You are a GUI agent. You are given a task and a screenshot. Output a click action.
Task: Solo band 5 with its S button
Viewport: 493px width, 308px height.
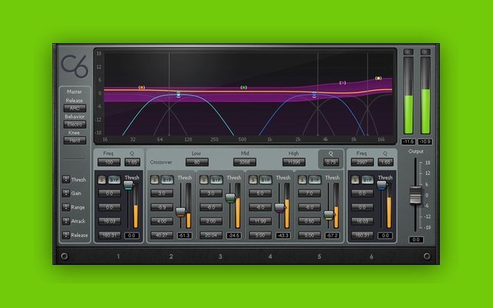click(x=302, y=179)
